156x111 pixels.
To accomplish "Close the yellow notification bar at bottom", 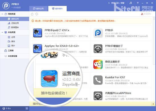I will coord(153,104).
